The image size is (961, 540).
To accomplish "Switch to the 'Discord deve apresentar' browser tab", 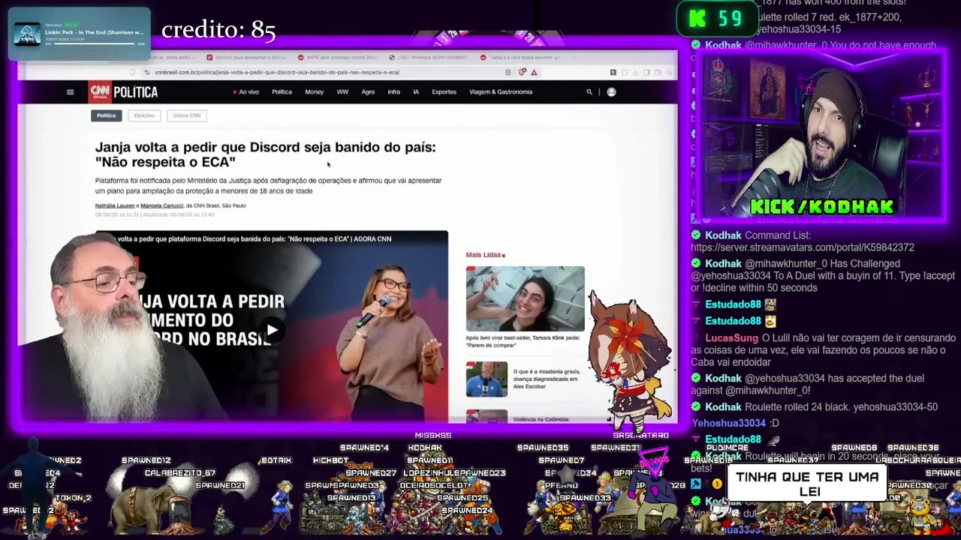I will [245, 57].
